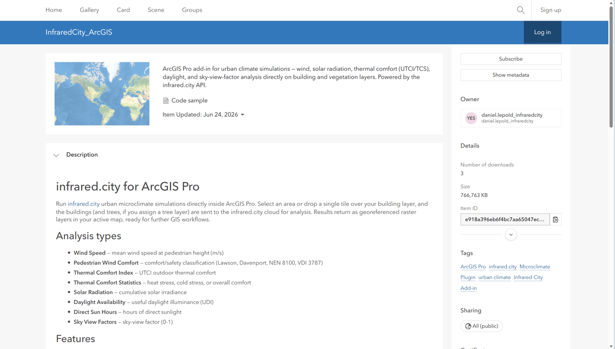This screenshot has width=615, height=349.
Task: Open the Microclimate tag
Action: pyautogui.click(x=535, y=267)
